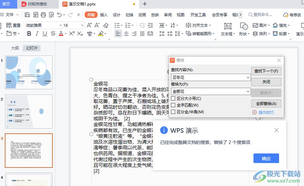Dismiss WPS message with X icon

(276, 130)
